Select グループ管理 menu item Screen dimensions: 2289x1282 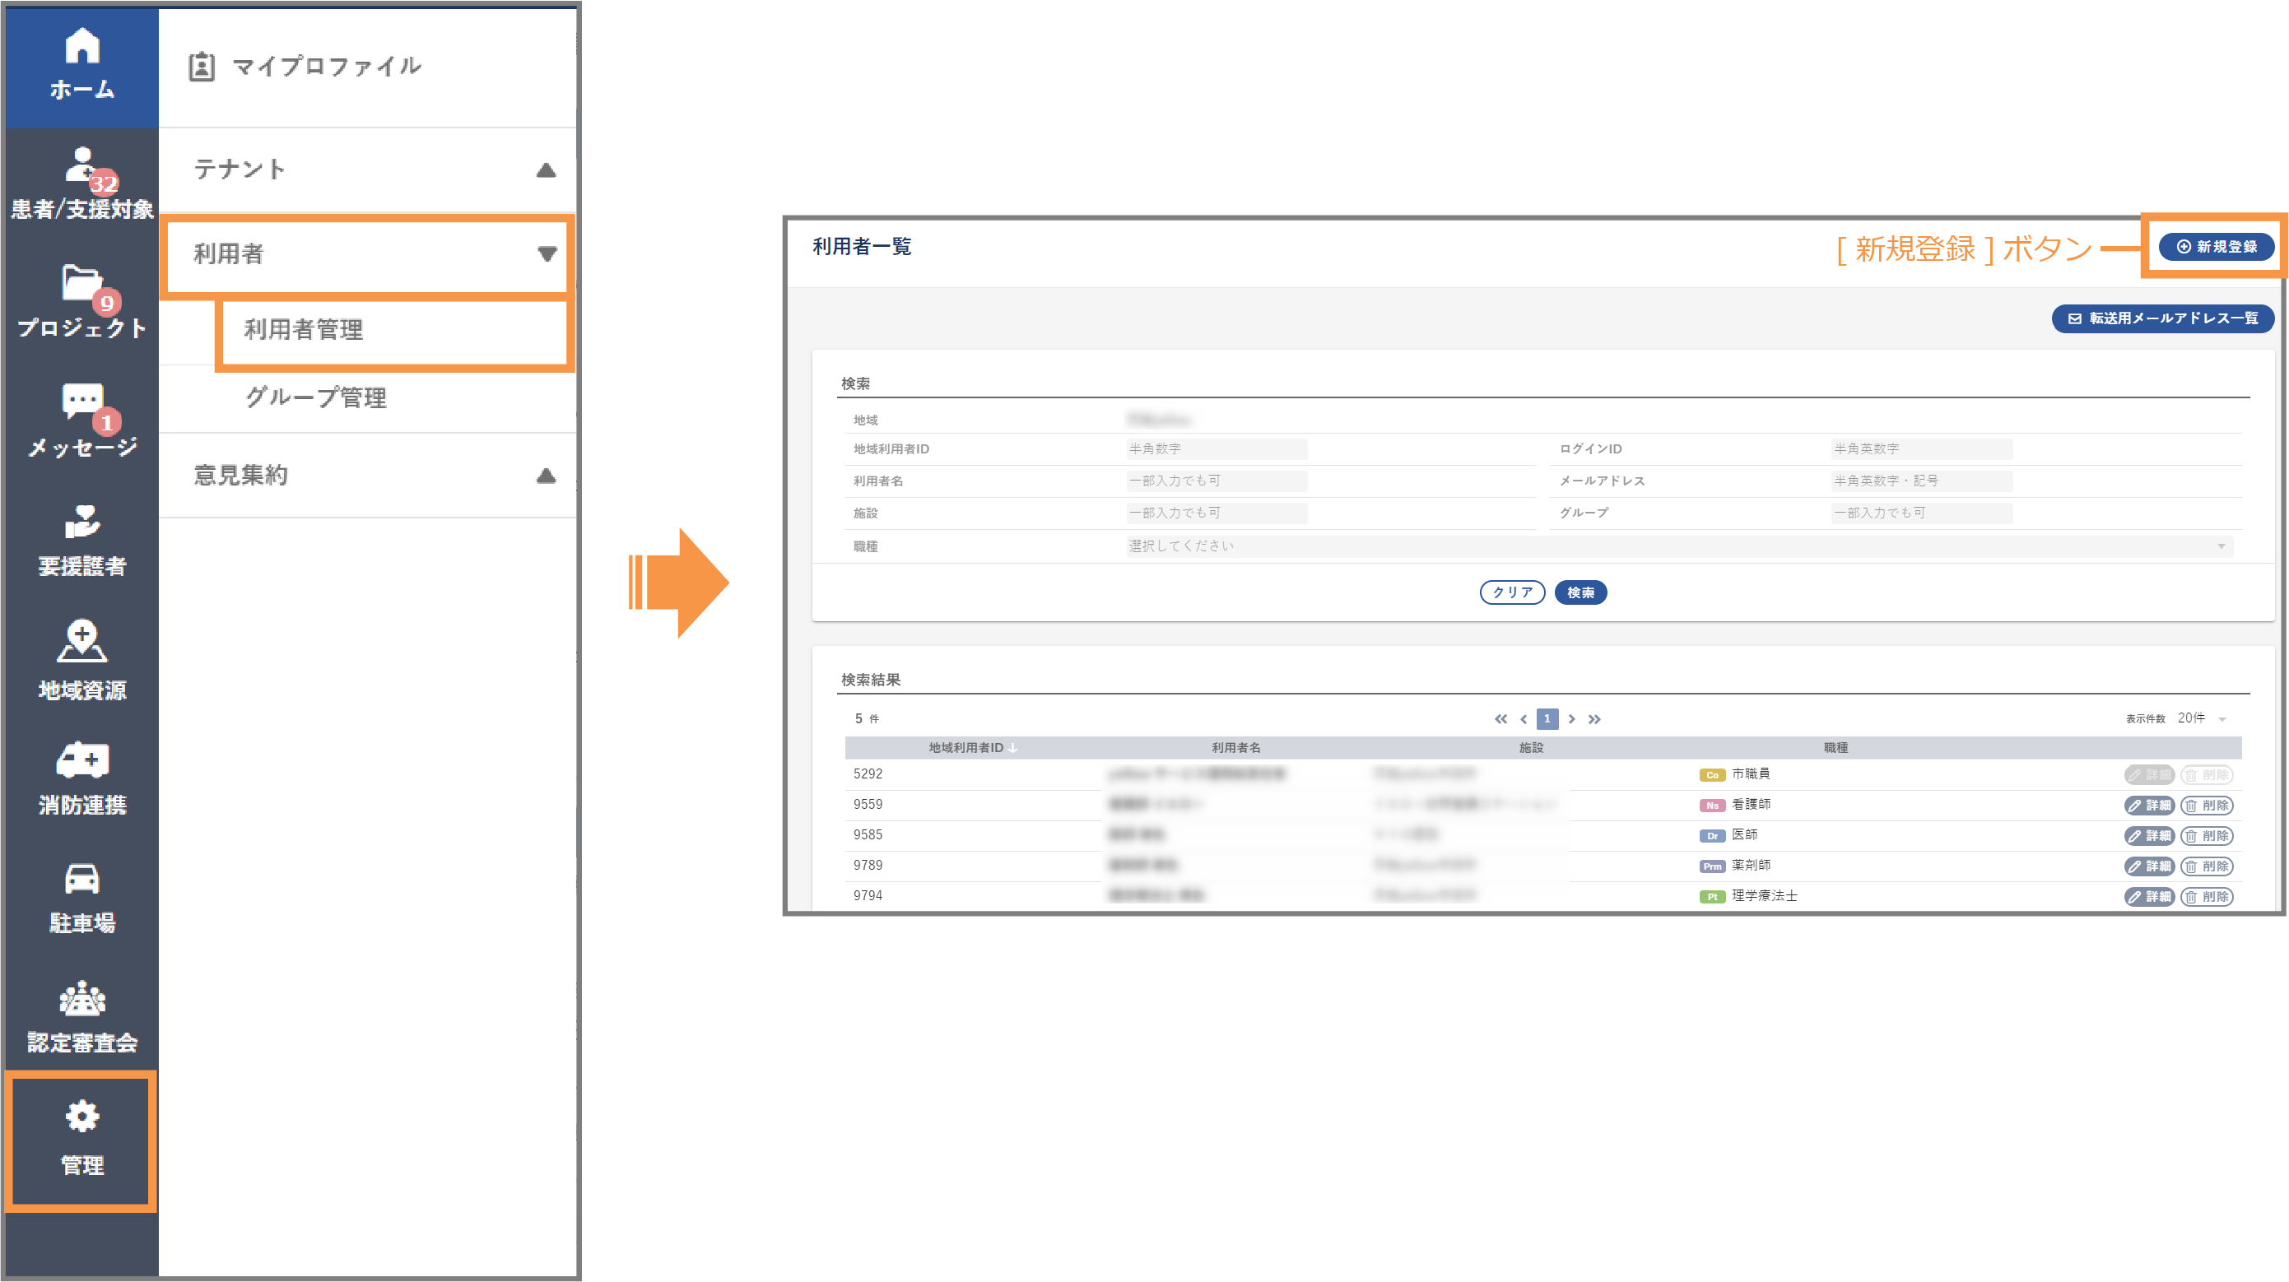tap(315, 397)
